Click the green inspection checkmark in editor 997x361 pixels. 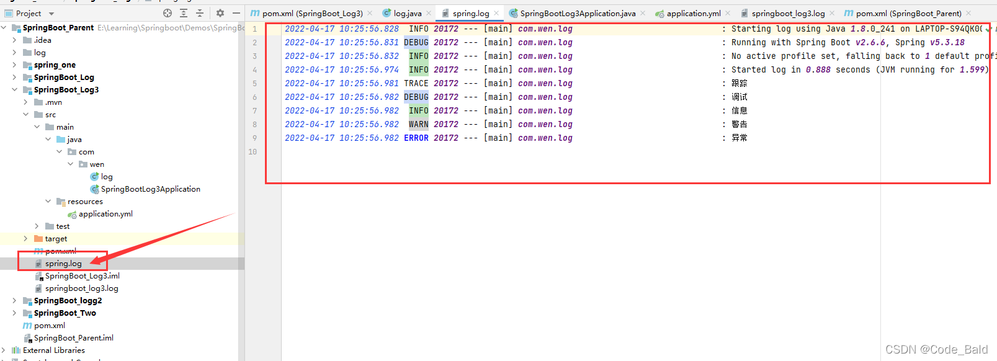[988, 29]
